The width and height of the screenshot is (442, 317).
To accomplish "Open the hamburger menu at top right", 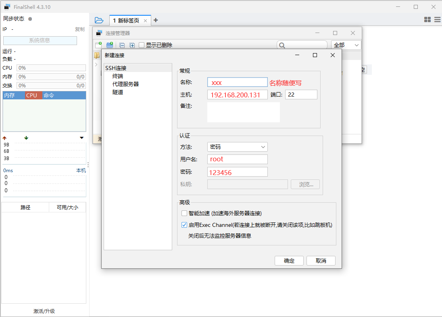I will 437,19.
